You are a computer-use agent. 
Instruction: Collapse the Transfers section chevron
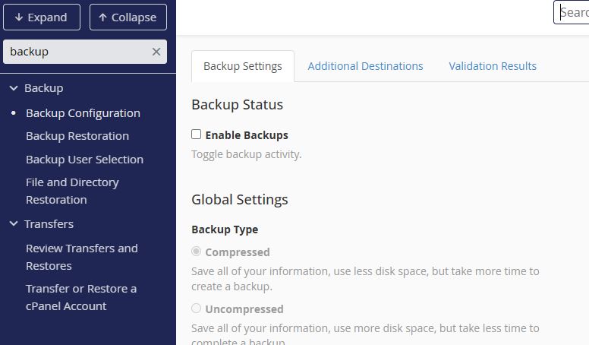(14, 224)
